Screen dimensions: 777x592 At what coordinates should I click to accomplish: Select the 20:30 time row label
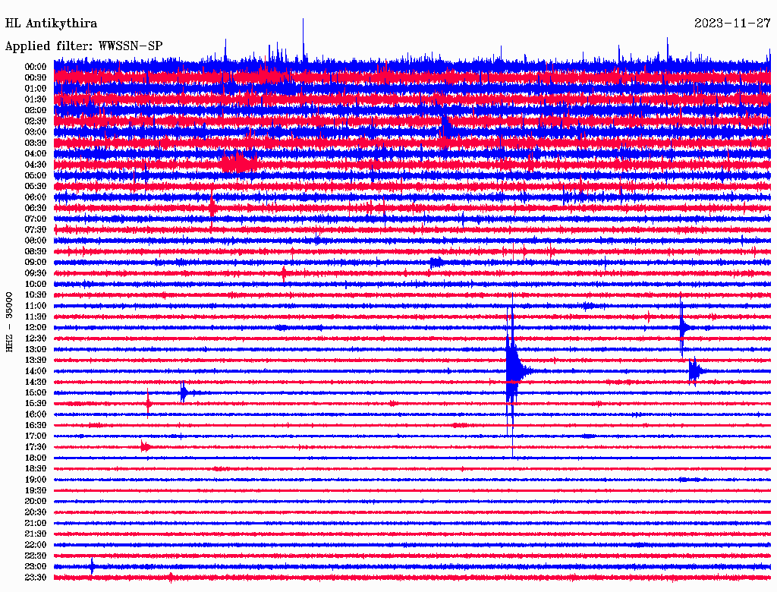pos(36,512)
